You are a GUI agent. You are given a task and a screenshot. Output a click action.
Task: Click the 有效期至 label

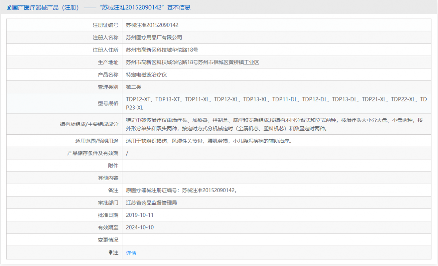pyautogui.click(x=108, y=228)
